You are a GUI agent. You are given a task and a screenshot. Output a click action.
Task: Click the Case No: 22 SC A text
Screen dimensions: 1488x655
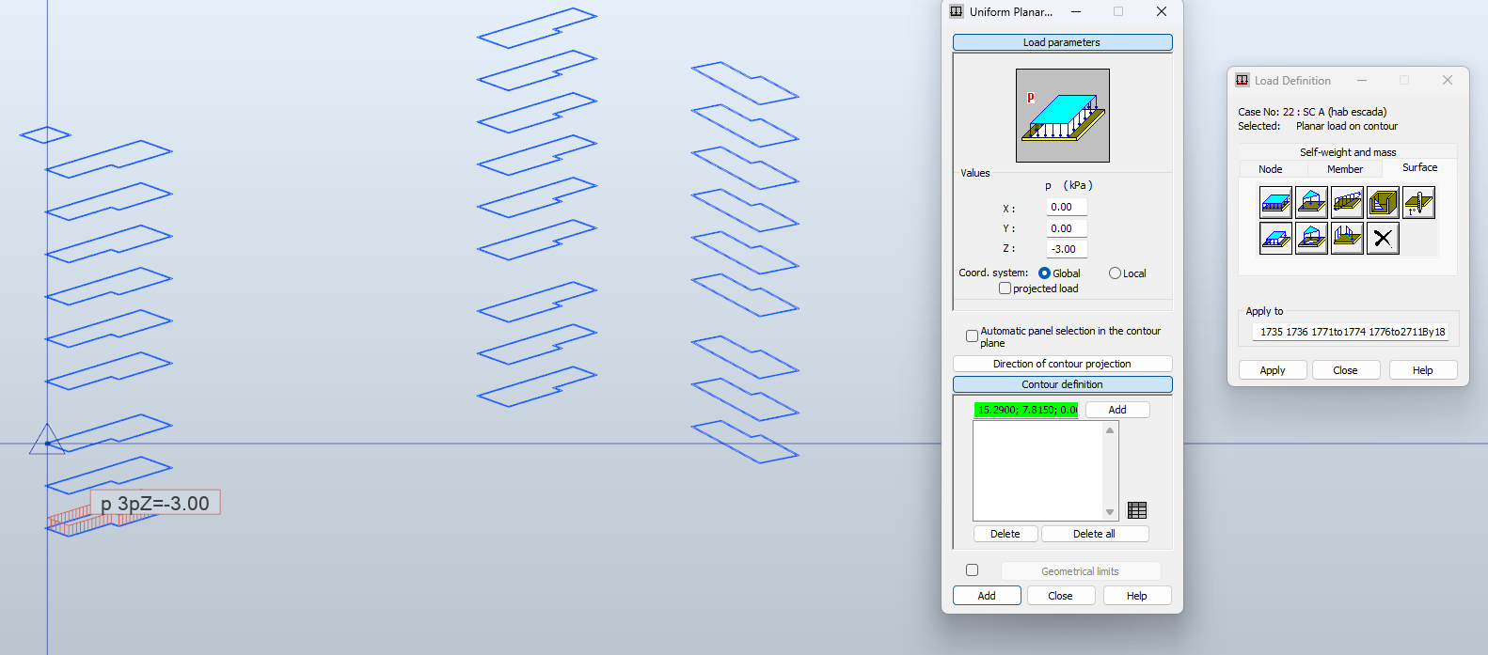[1312, 112]
